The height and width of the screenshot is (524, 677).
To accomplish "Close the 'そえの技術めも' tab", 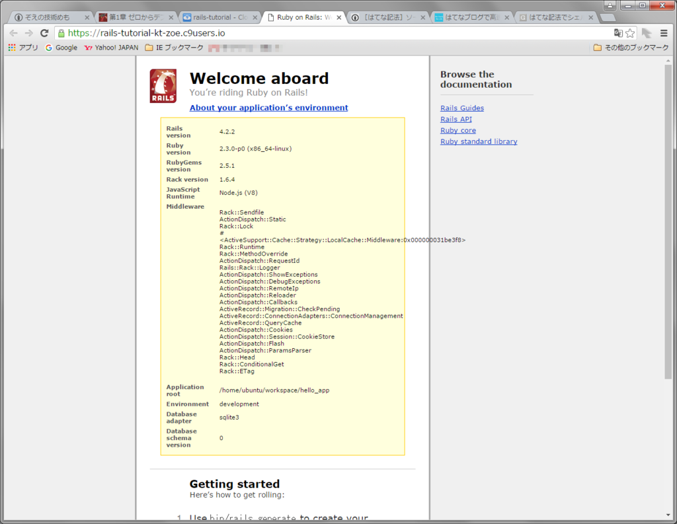I will [x=87, y=18].
